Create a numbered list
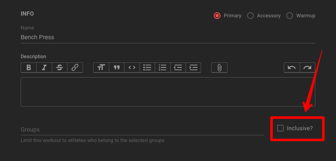Viewport: 336px width, 161px height. click(163, 68)
